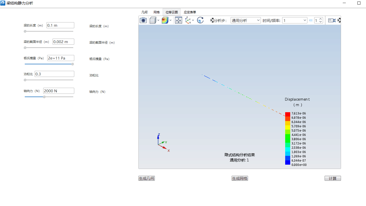Click the 泊松比 input field
This screenshot has width=366, height=206.
tap(54, 74)
